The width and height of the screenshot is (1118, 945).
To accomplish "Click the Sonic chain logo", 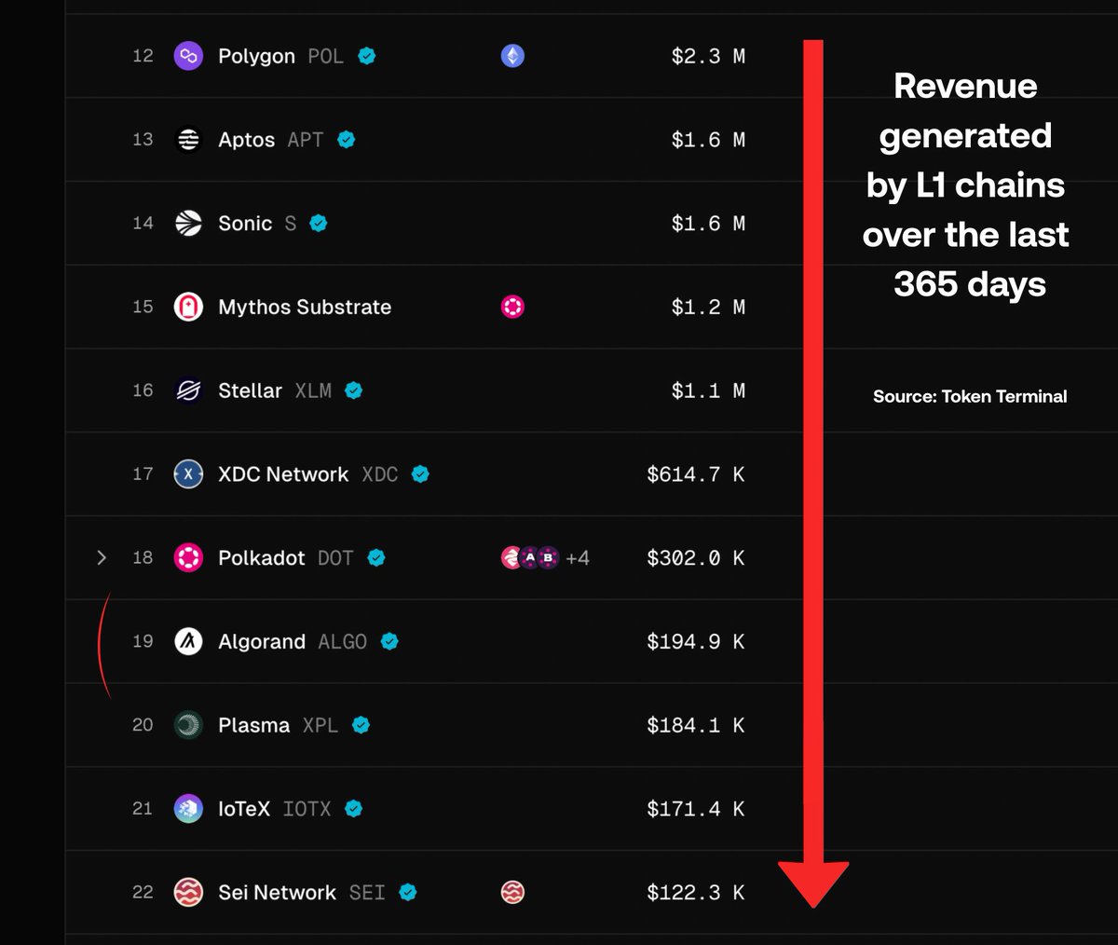I will coord(187,223).
